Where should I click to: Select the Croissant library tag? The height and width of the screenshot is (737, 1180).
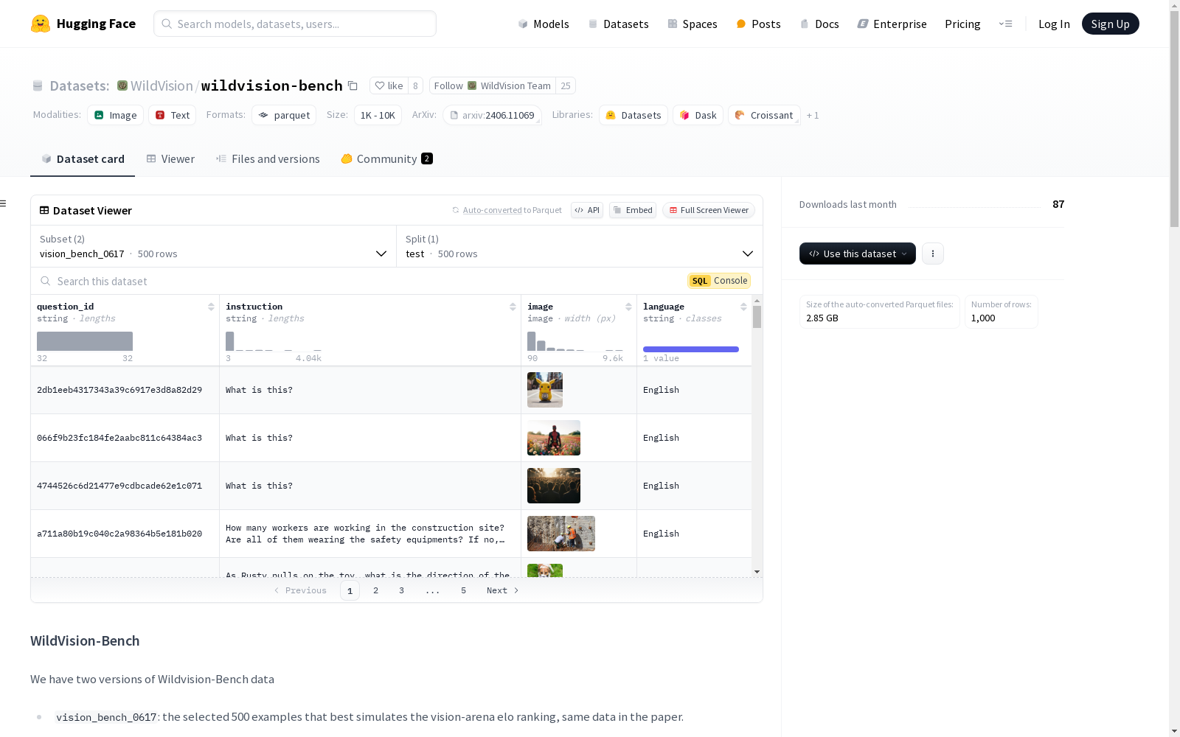point(764,115)
